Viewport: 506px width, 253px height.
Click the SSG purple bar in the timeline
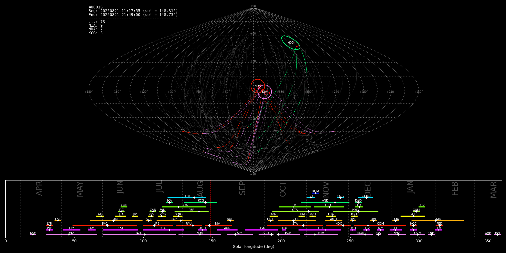[120, 230]
